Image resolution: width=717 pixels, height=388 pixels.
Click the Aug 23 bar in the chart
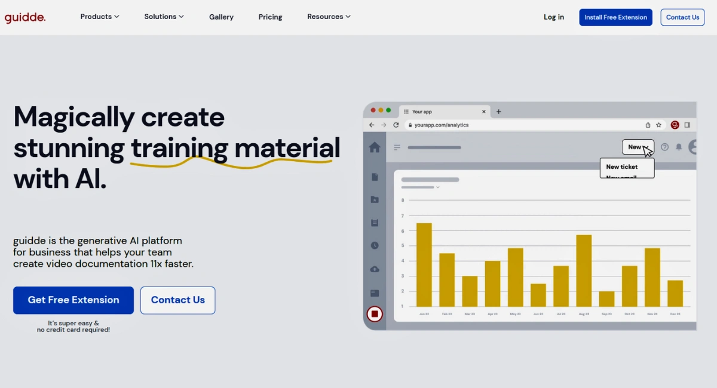[584, 271]
